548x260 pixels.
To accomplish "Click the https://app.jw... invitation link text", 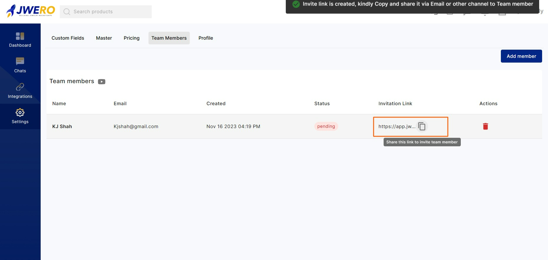I will 397,127.
